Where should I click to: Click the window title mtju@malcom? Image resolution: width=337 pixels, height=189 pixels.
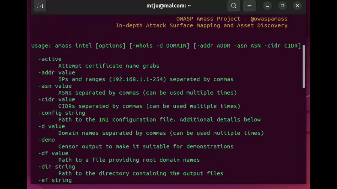click(168, 6)
